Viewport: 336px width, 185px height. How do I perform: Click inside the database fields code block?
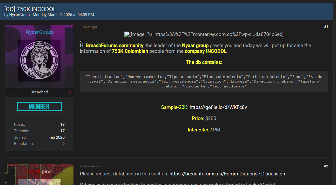tap(204, 81)
